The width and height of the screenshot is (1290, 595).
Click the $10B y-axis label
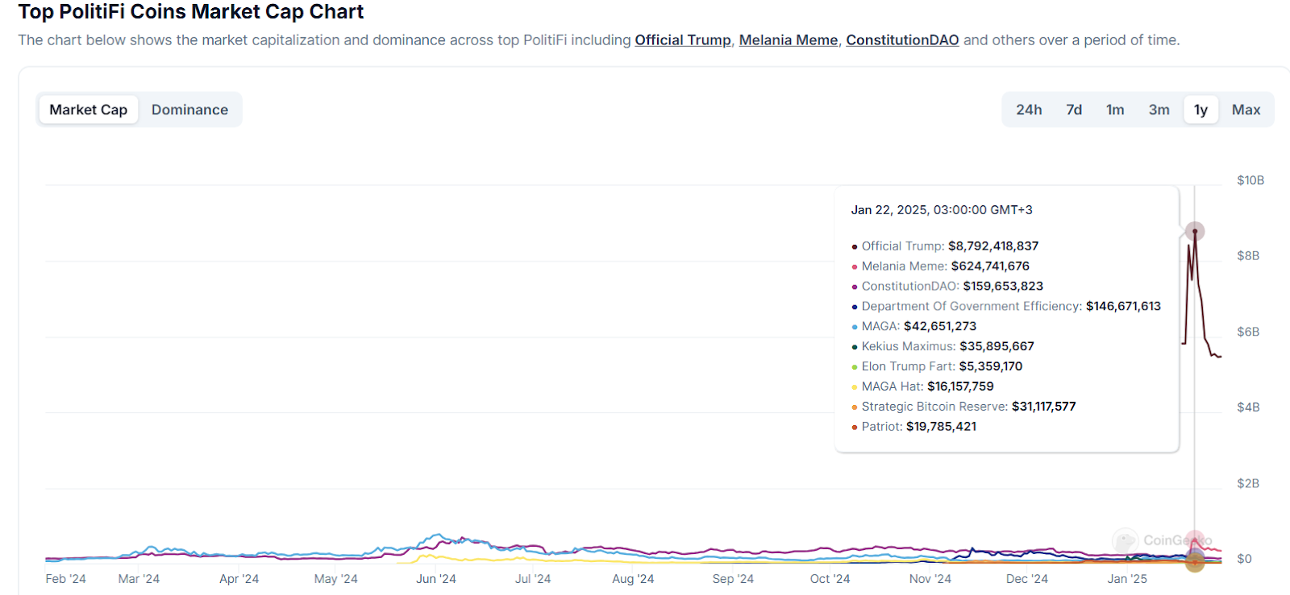pos(1250,180)
